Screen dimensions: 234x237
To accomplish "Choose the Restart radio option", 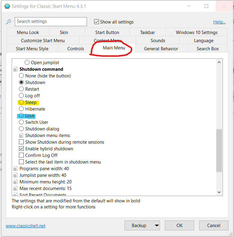I will (21, 89).
